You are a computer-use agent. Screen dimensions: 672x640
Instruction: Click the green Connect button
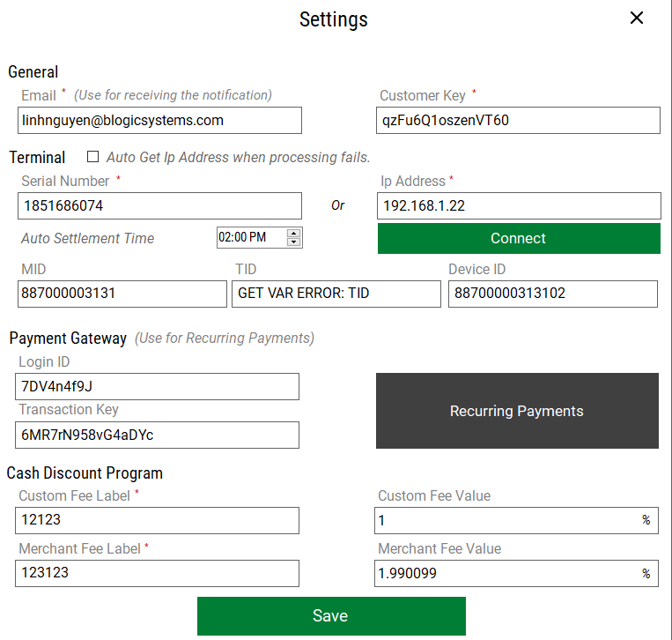[518, 239]
